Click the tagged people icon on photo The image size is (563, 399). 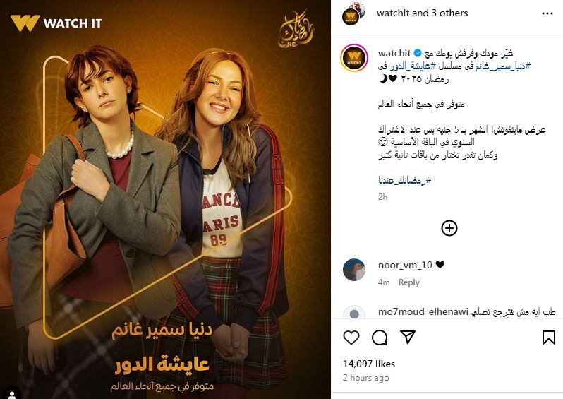(x=12, y=393)
